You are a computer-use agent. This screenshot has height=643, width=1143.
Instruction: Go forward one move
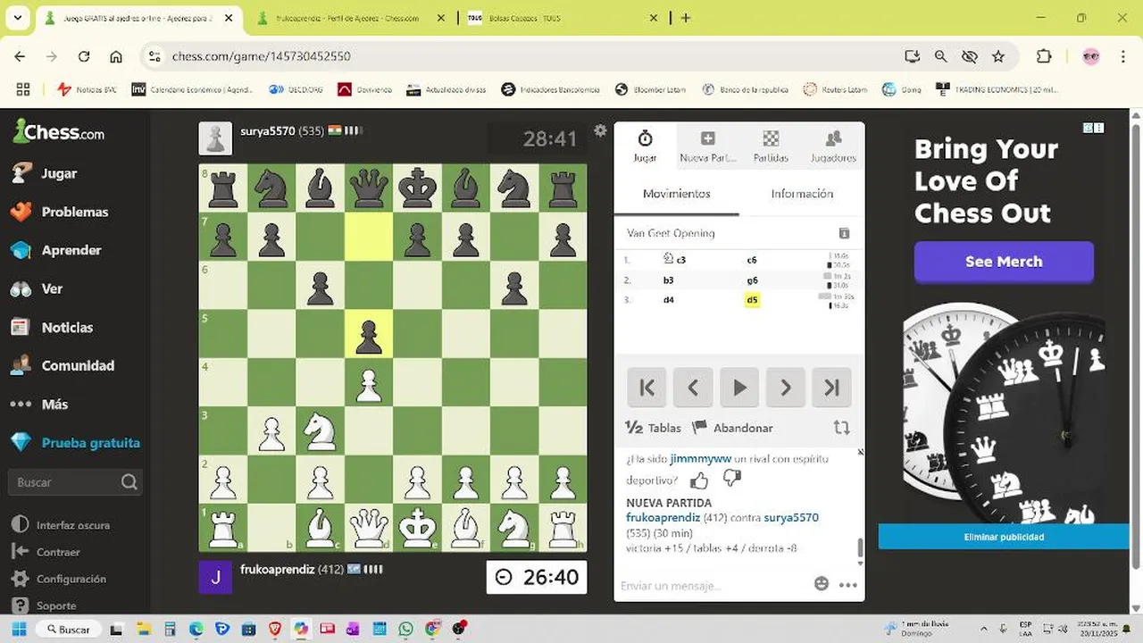pyautogui.click(x=786, y=388)
